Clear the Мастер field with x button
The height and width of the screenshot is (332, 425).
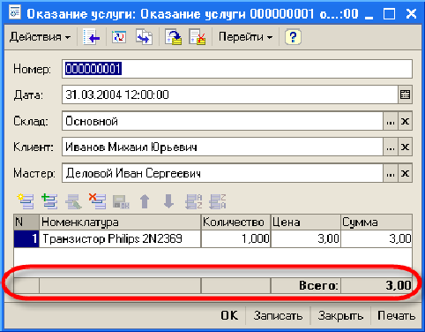[x=406, y=173]
